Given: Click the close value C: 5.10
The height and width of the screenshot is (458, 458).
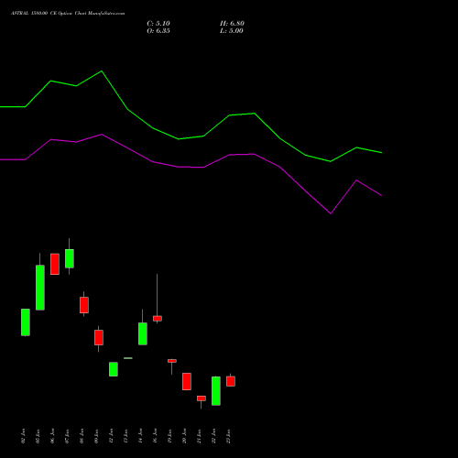Looking at the screenshot, I should coord(158,24).
